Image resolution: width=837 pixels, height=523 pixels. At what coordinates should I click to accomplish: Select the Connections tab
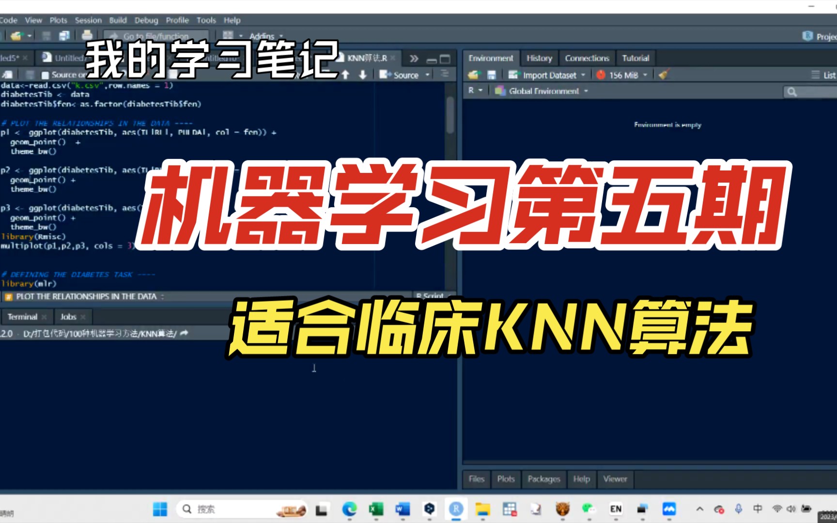[x=587, y=58]
